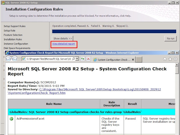Click the Internet Explorer Back arrow button

click(x=8, y=59)
